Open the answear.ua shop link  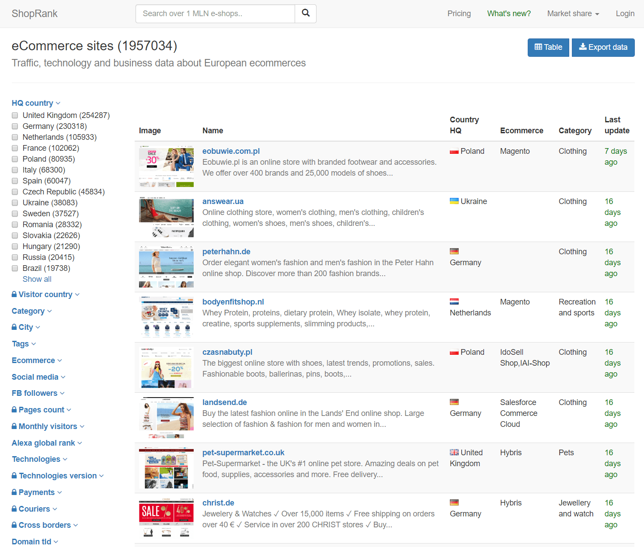pos(223,201)
